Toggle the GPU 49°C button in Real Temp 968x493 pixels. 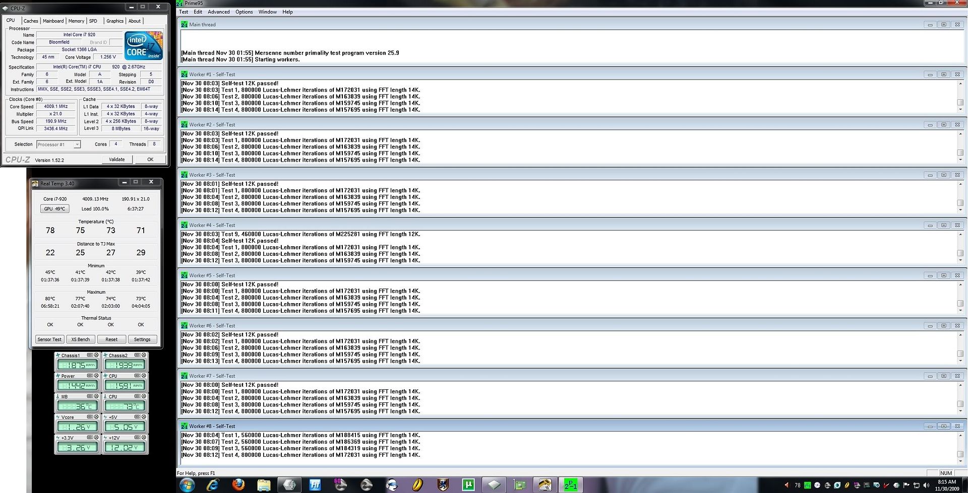click(54, 208)
